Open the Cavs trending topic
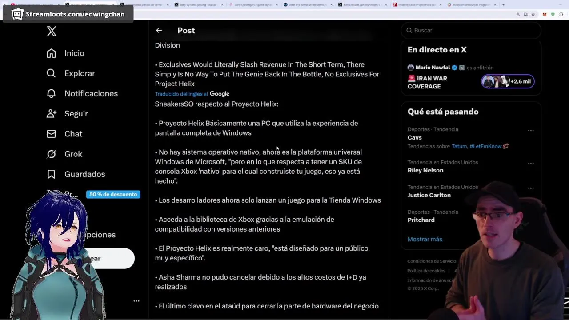 point(414,137)
